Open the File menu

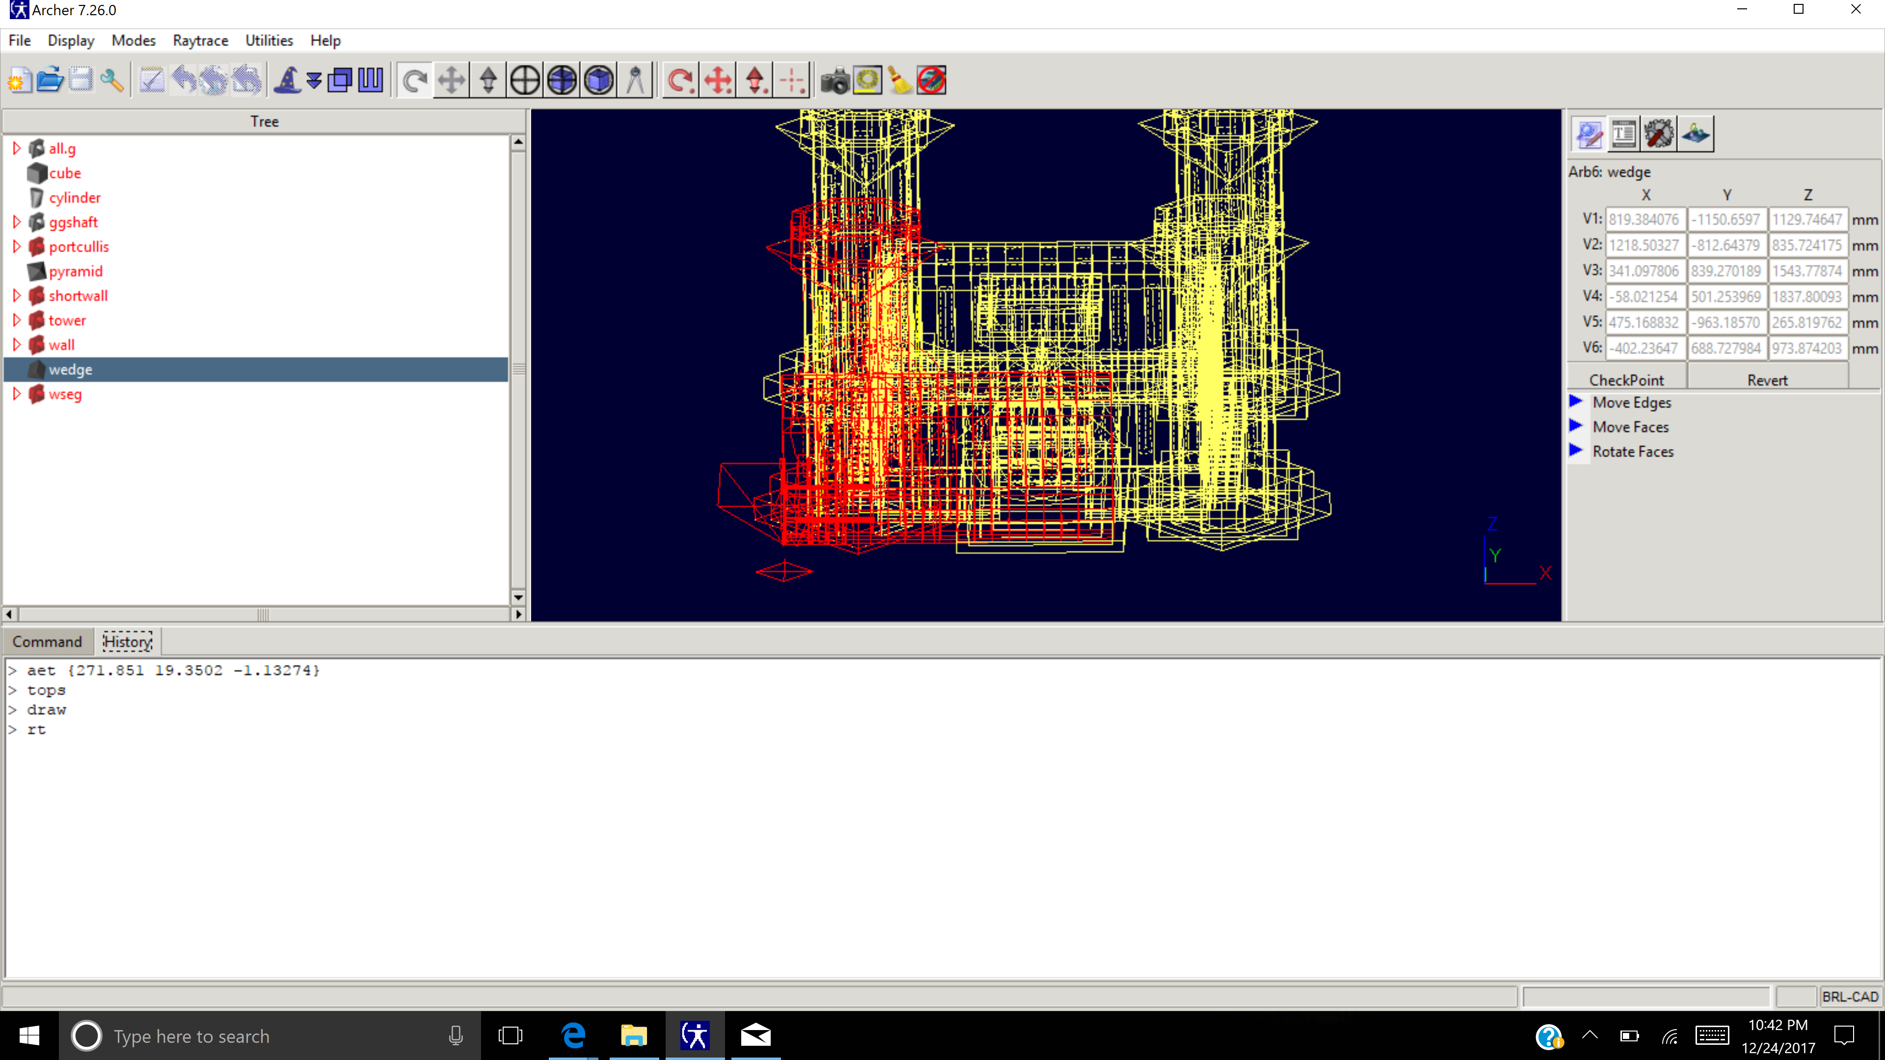[x=20, y=40]
